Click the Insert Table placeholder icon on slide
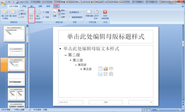The image size is (185, 112). pos(100,69)
